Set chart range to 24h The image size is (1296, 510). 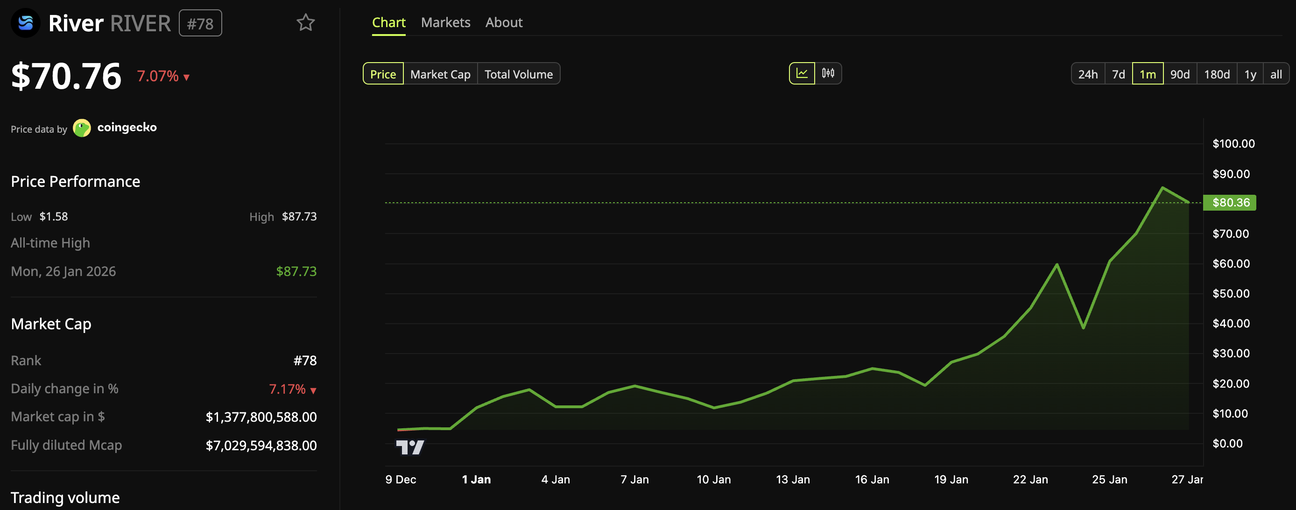[1088, 74]
